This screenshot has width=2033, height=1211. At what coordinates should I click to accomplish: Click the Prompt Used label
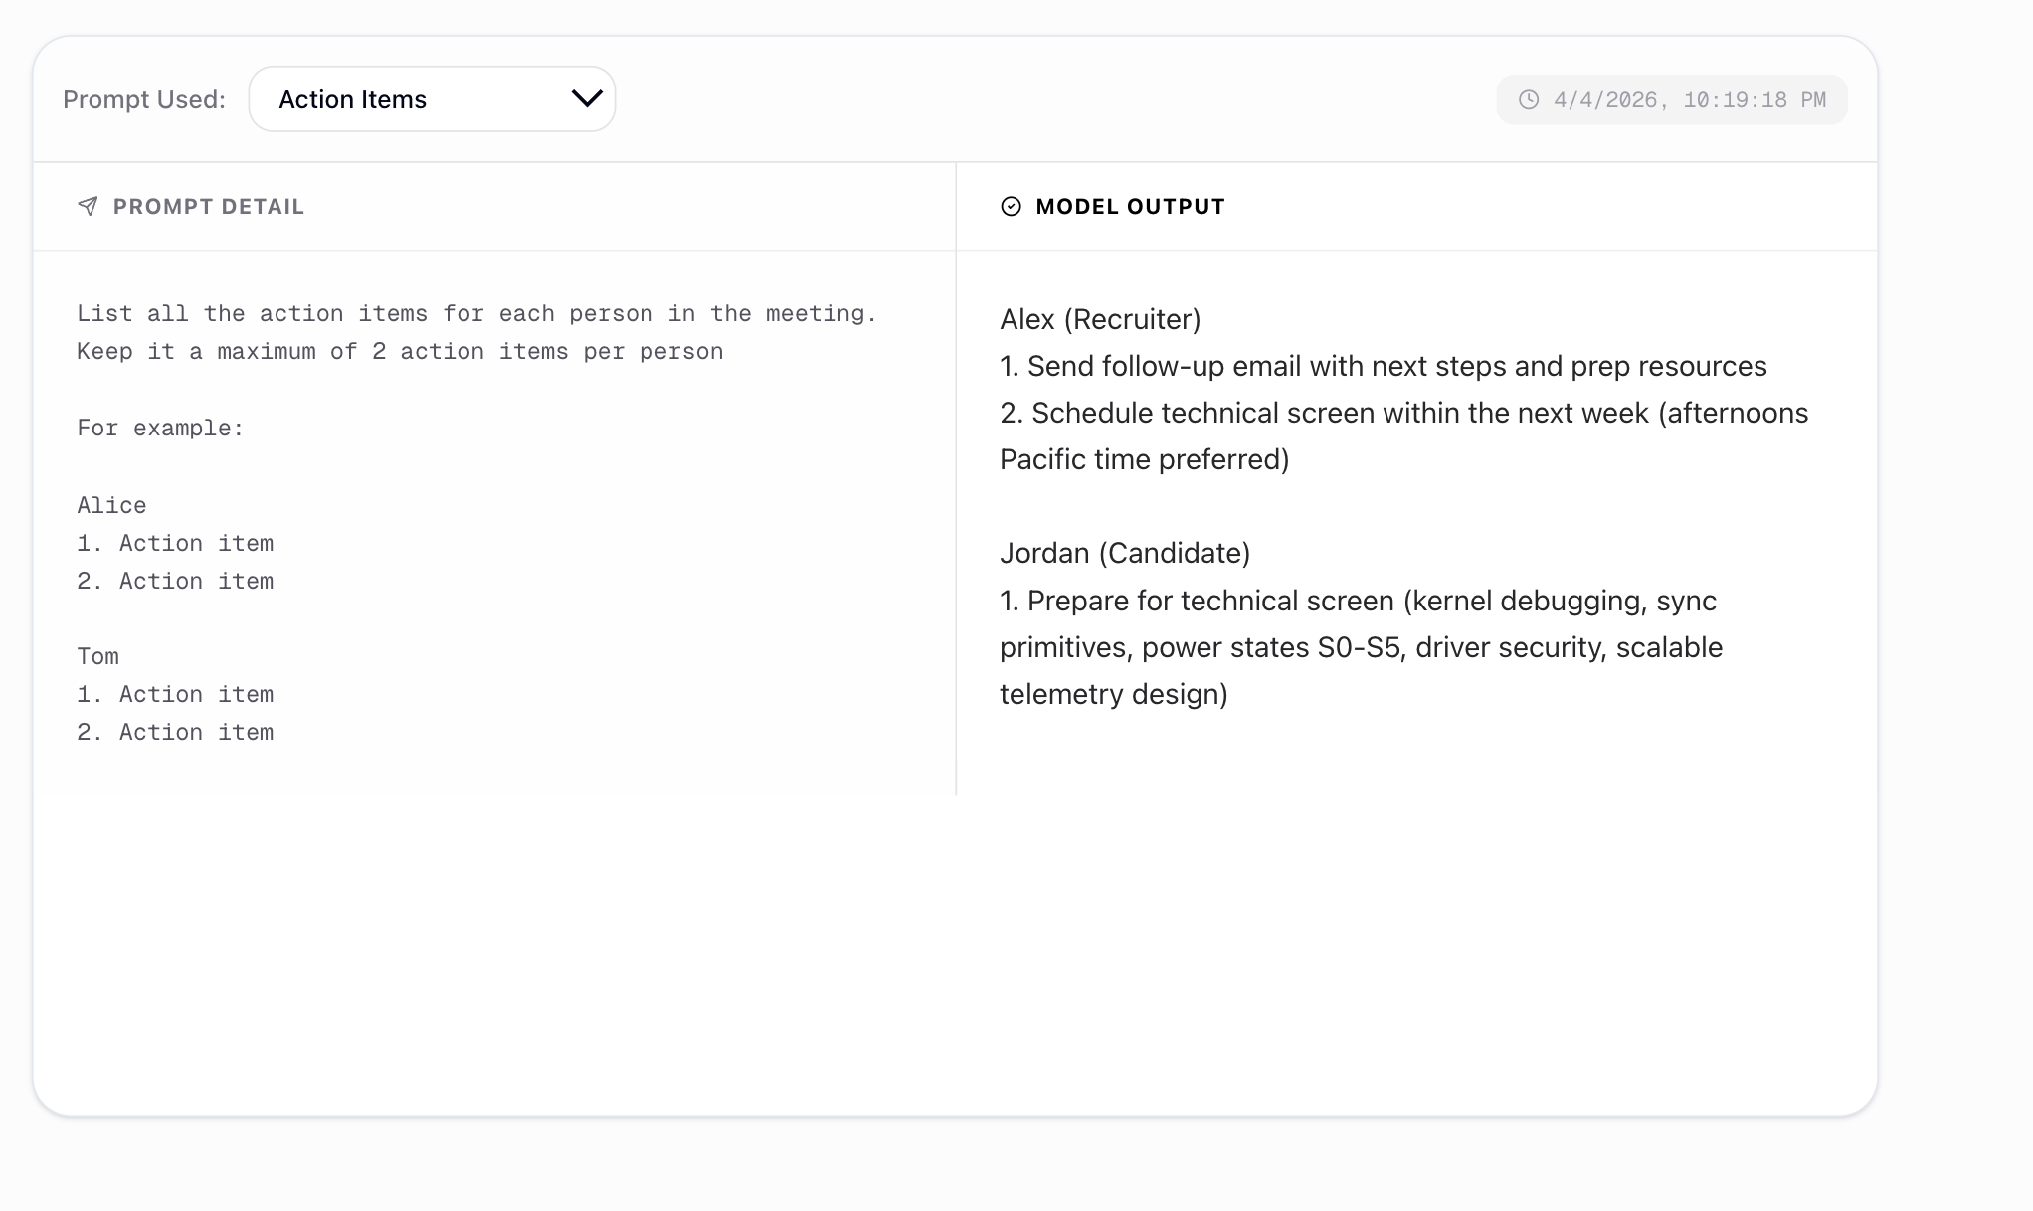[144, 99]
